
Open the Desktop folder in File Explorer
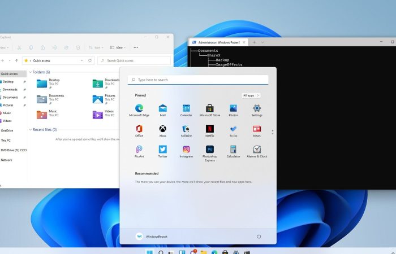pos(48,84)
